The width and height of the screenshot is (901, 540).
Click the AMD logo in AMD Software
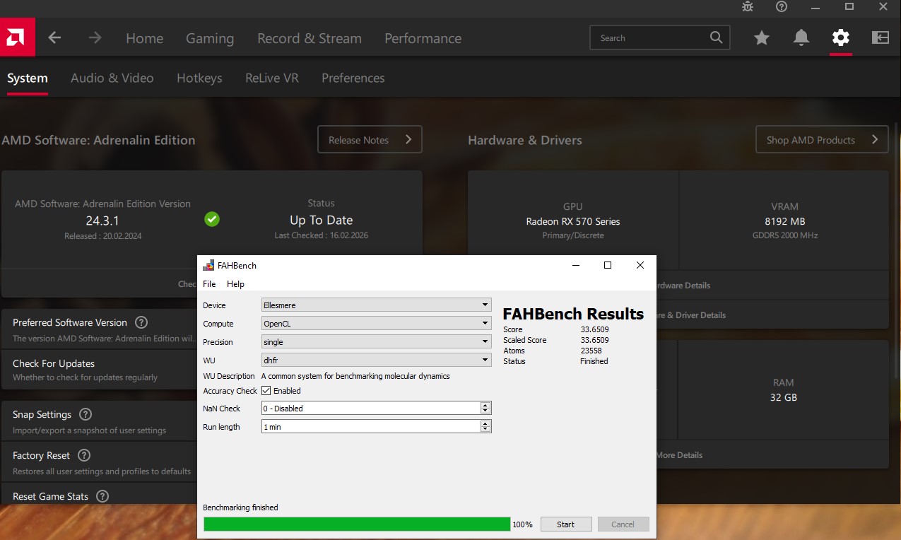[x=17, y=37]
